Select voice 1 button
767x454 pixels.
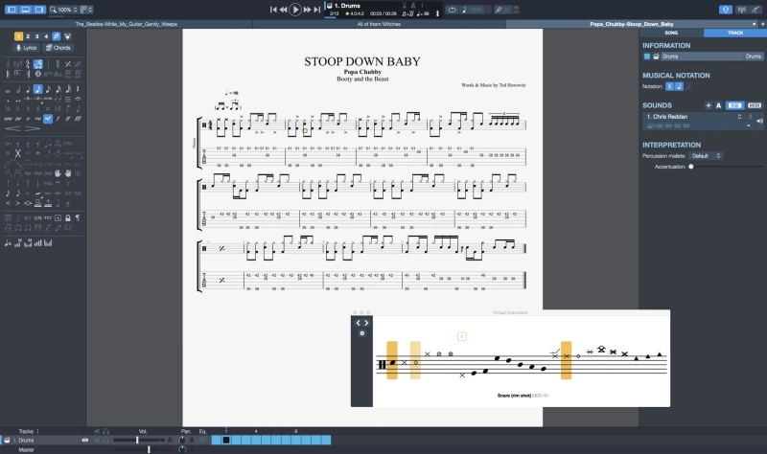[18, 36]
